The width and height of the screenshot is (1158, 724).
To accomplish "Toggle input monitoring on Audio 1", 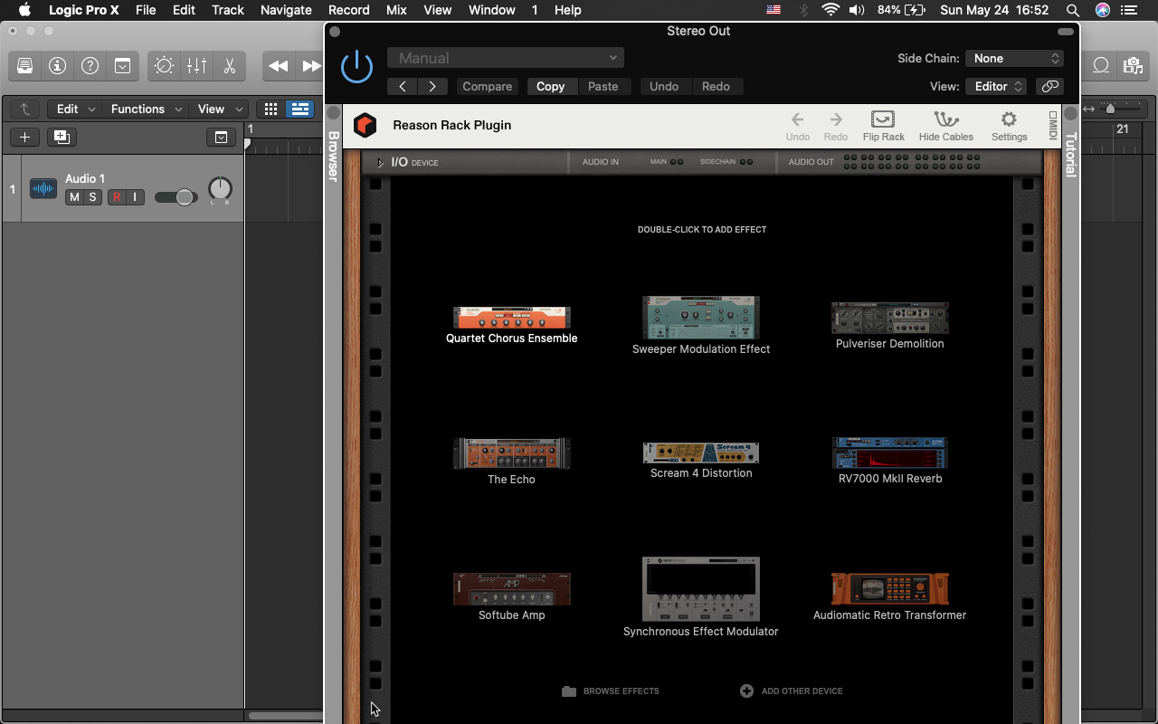I will coord(135,197).
